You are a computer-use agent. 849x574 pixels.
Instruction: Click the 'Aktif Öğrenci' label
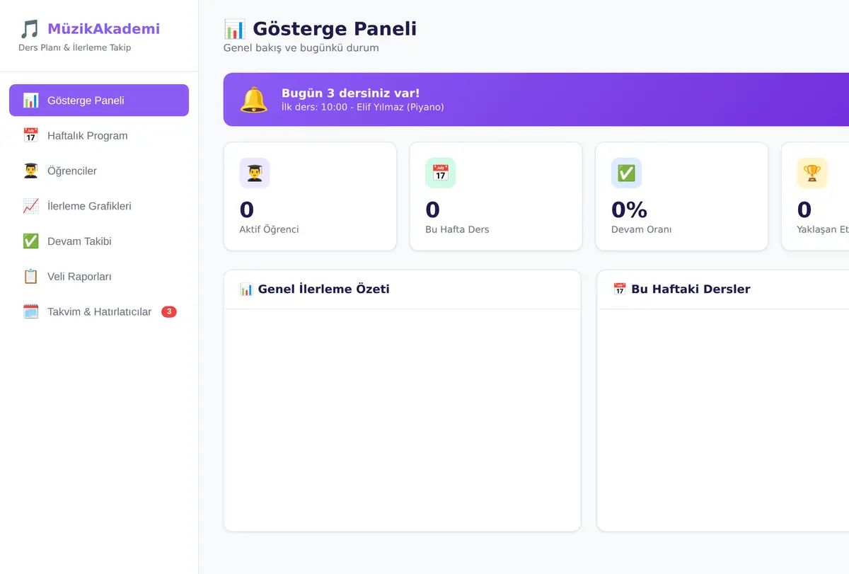(269, 229)
